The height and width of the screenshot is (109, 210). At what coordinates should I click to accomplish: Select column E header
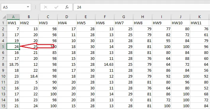click(x=86, y=17)
